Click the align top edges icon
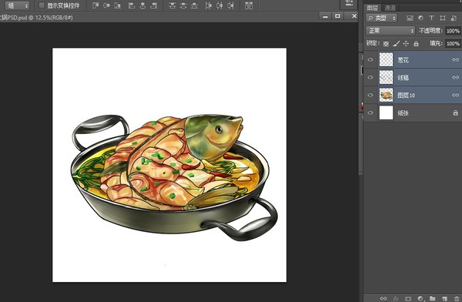 (95, 5)
